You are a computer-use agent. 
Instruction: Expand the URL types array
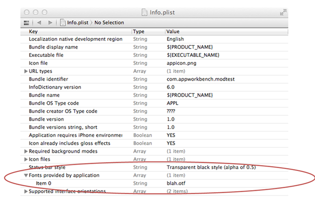(26, 71)
